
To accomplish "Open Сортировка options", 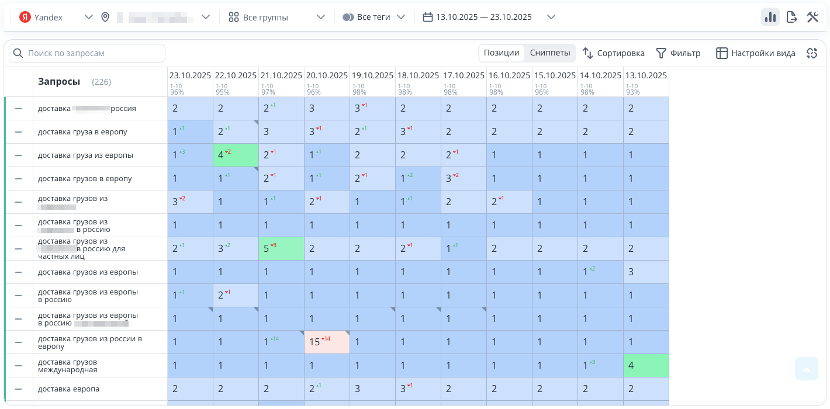I will [613, 53].
